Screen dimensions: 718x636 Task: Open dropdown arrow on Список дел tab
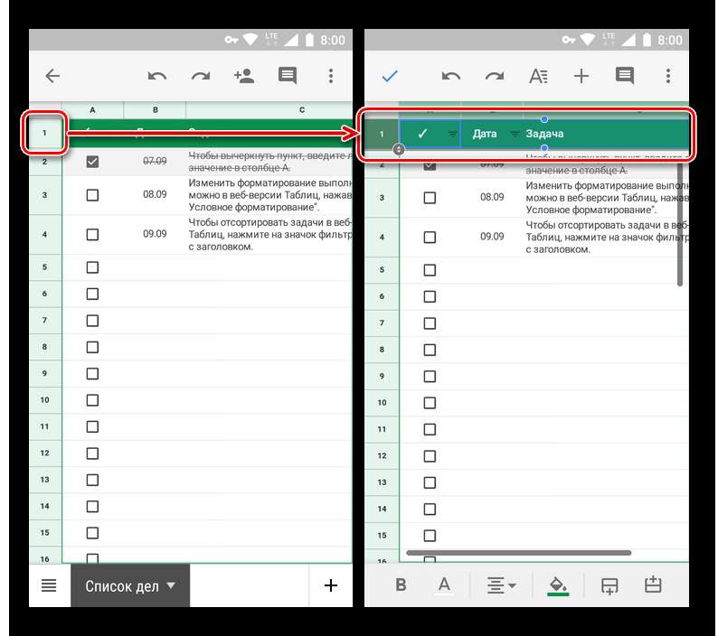[x=171, y=585]
